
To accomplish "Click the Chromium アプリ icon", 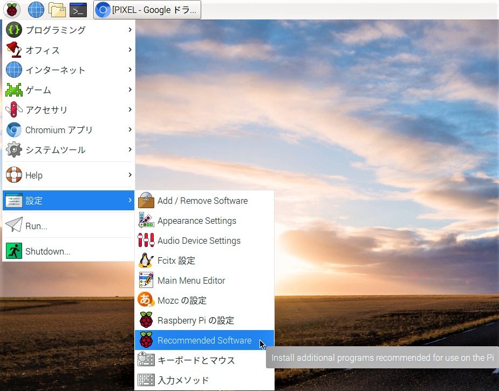I will click(14, 130).
